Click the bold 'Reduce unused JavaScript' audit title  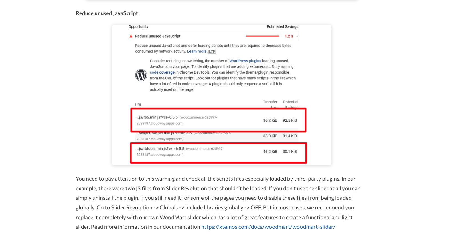[158, 36]
